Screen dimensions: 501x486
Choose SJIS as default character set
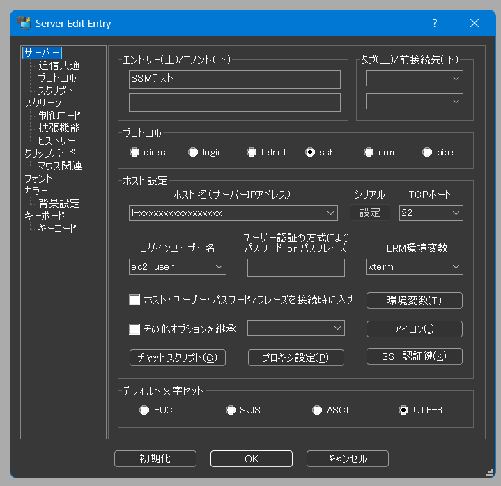(231, 410)
